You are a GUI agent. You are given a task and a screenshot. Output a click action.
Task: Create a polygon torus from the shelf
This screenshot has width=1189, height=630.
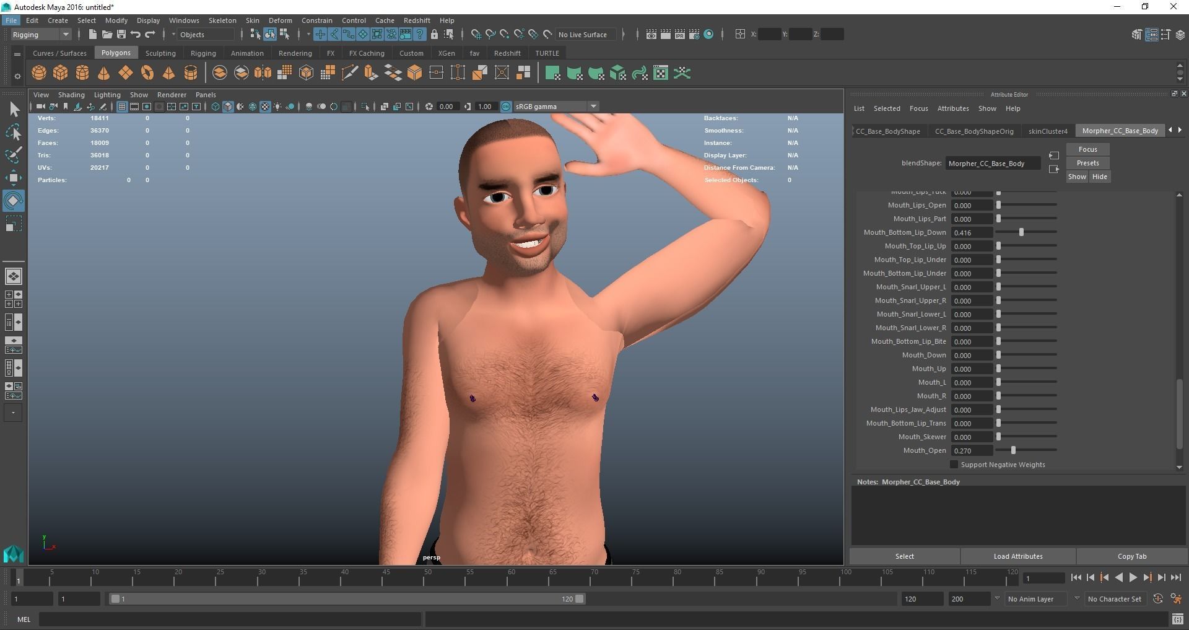(x=147, y=73)
